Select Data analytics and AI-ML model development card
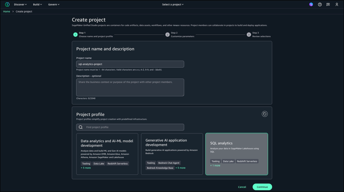This screenshot has width=344, height=192. 107,154
